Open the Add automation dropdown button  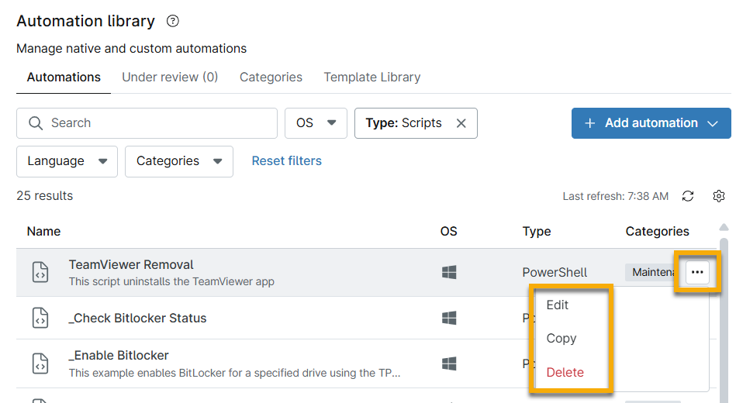tap(651, 123)
